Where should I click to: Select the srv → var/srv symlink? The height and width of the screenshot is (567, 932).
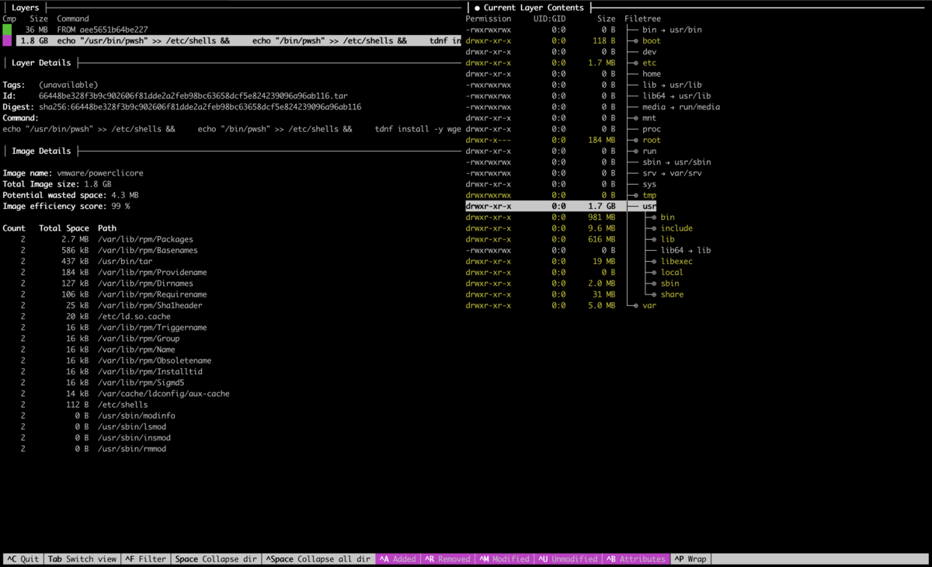pyautogui.click(x=672, y=173)
